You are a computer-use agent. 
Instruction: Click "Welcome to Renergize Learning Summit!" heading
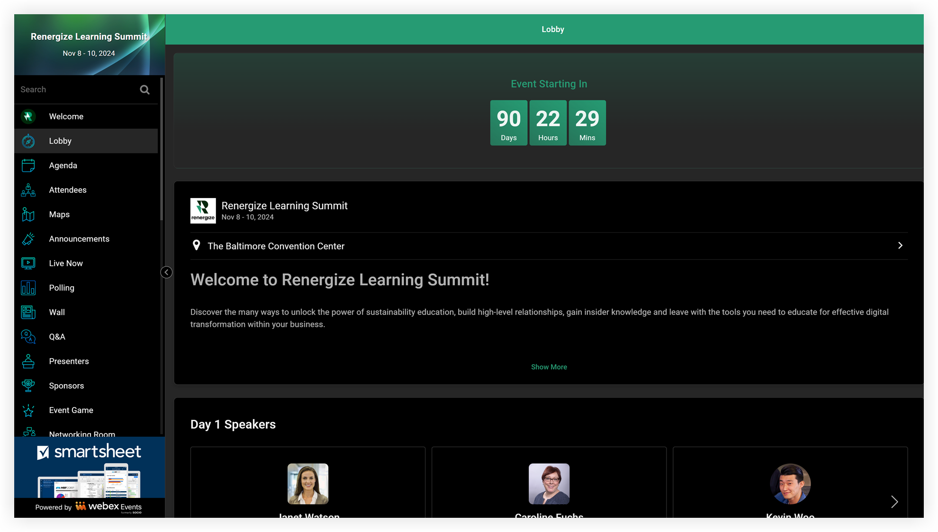tap(340, 280)
